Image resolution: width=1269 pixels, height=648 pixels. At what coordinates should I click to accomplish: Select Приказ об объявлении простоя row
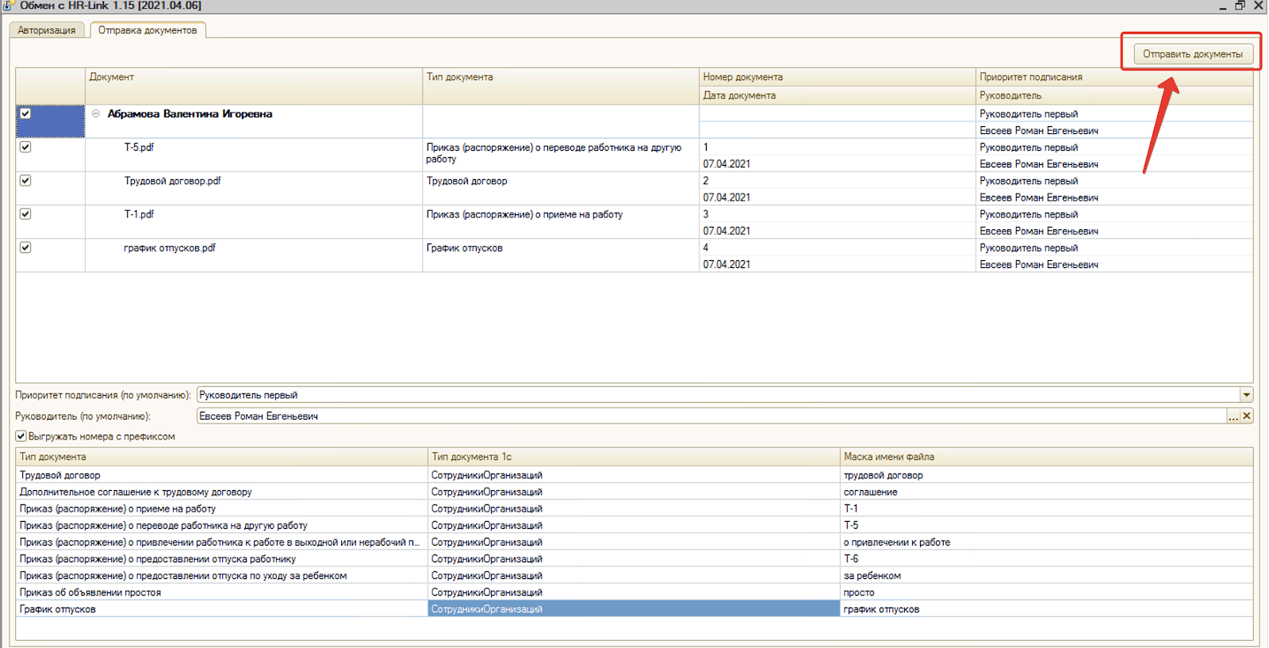tap(222, 592)
